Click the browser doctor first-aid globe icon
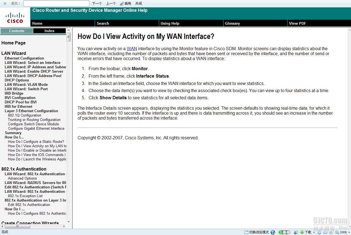 coord(273,232)
